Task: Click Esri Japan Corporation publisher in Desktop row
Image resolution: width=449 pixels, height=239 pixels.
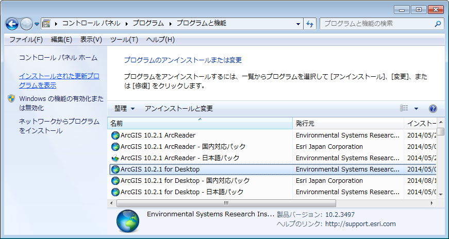Action: tap(329, 181)
